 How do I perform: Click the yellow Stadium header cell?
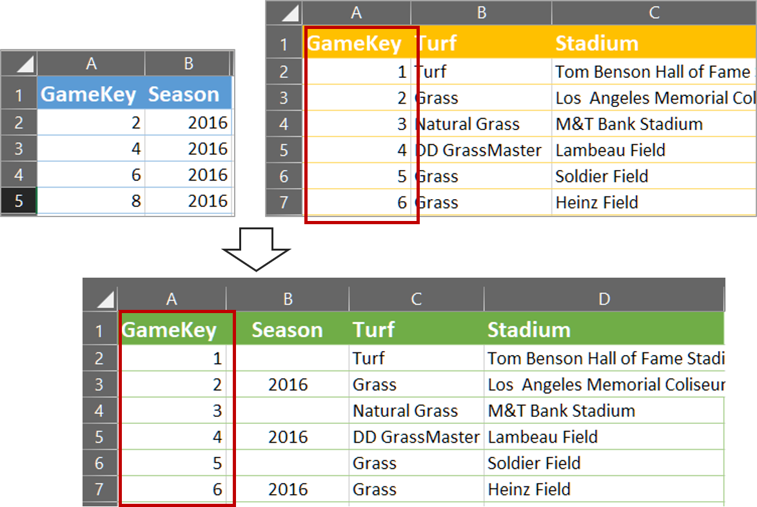(x=654, y=43)
